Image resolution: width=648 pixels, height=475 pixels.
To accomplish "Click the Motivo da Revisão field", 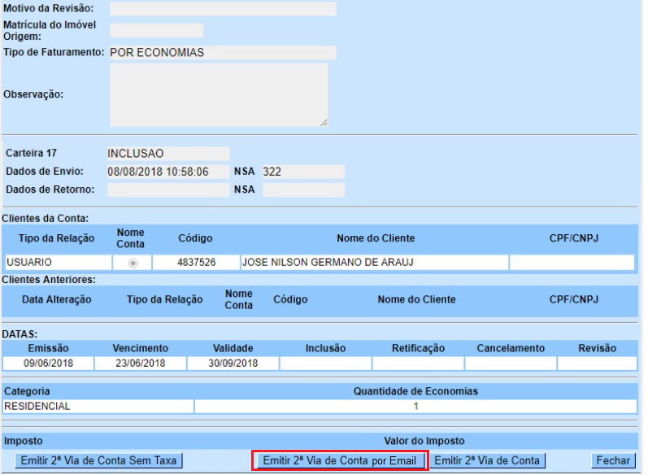I will [222, 9].
